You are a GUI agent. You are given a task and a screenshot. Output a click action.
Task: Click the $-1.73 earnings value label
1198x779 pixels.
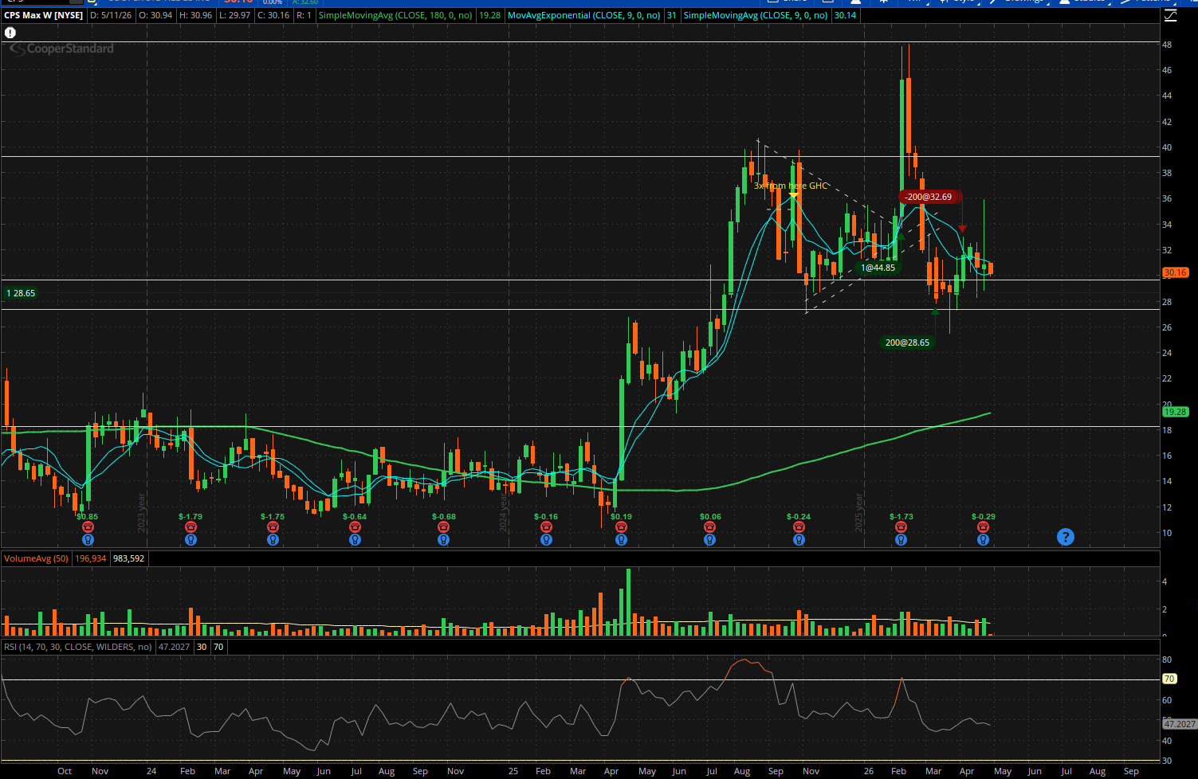pyautogui.click(x=901, y=517)
